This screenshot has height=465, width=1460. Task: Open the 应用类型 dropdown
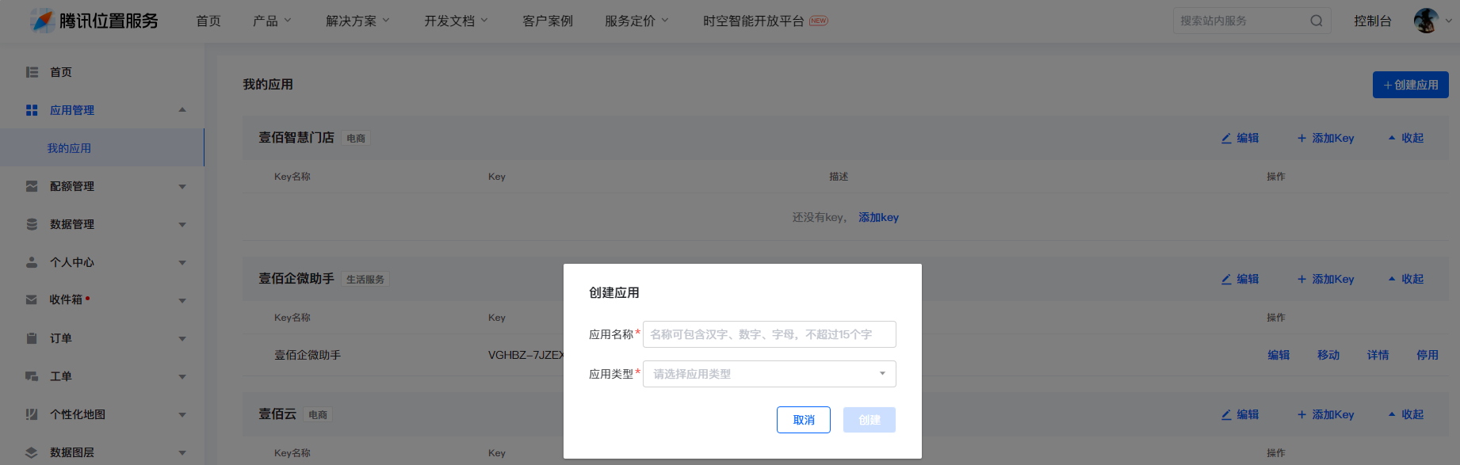(770, 374)
